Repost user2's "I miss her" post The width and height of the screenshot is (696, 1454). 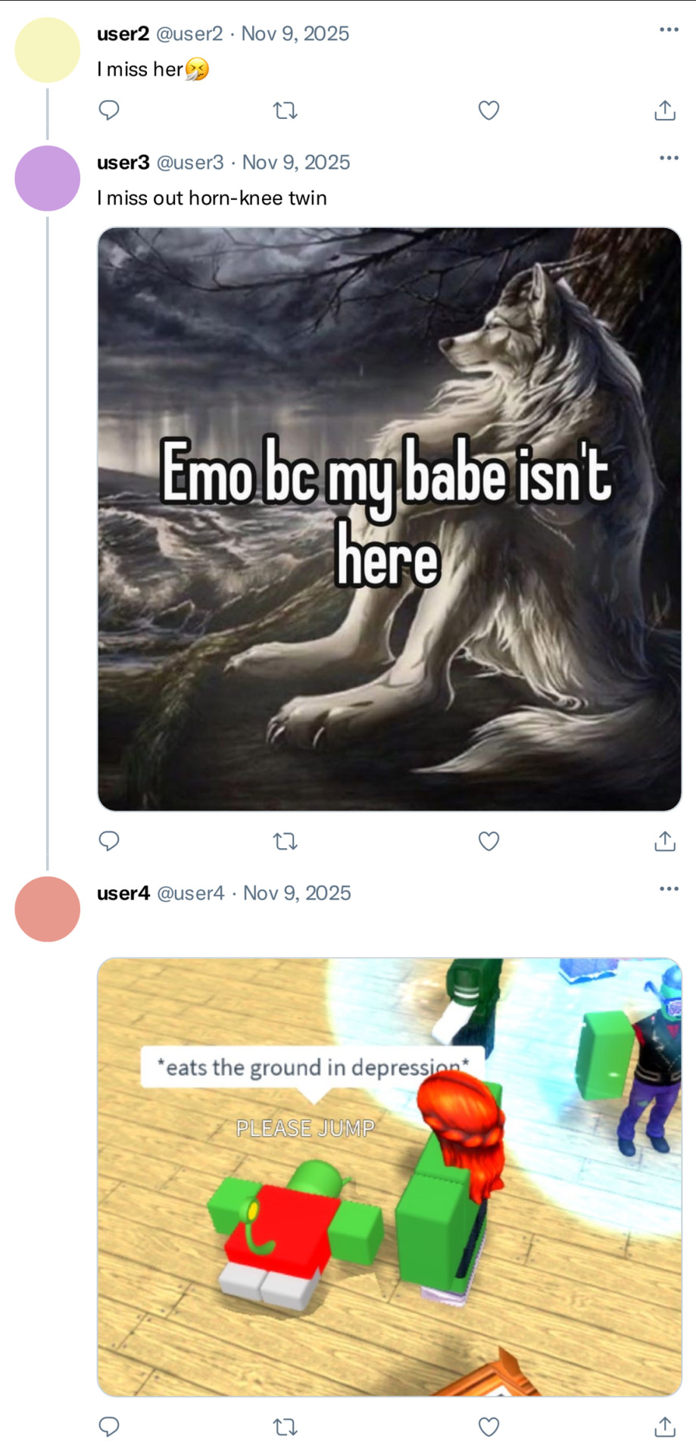285,111
